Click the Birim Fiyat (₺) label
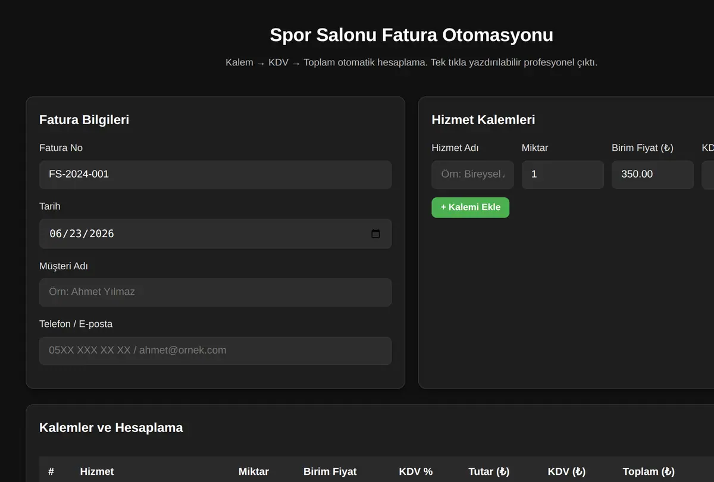The height and width of the screenshot is (482, 714). 643,148
